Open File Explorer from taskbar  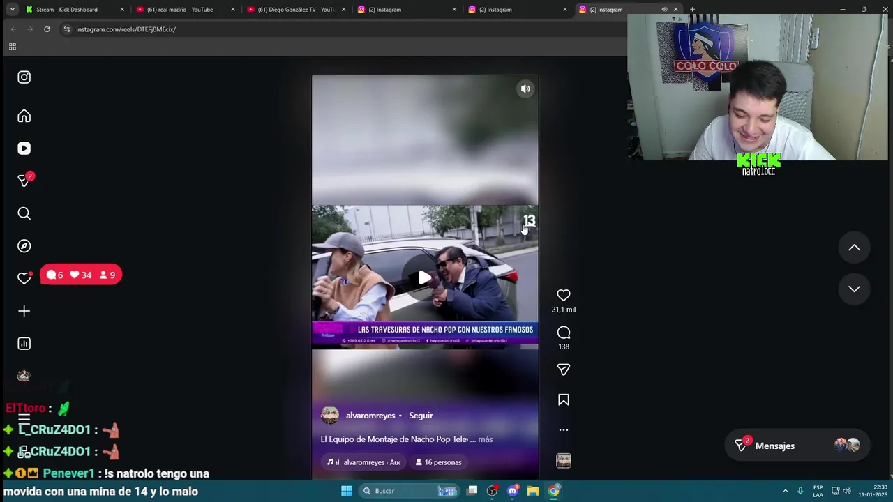point(533,491)
